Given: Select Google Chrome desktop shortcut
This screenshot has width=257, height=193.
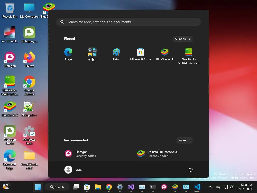Looking at the screenshot, I should point(29,86).
